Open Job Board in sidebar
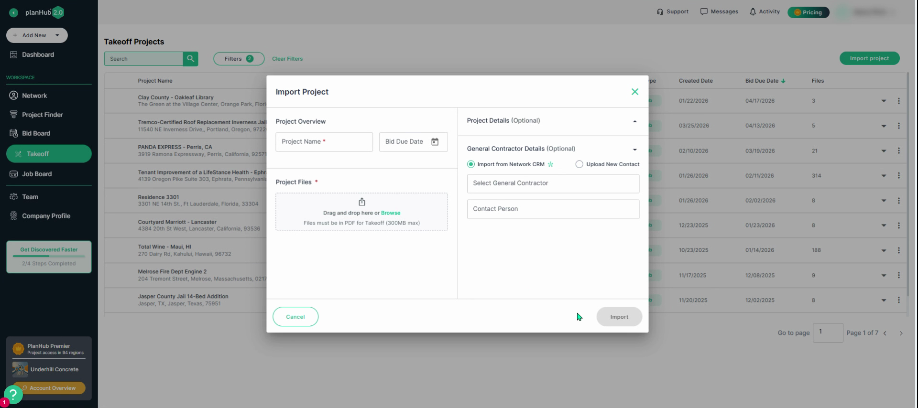 (x=36, y=174)
